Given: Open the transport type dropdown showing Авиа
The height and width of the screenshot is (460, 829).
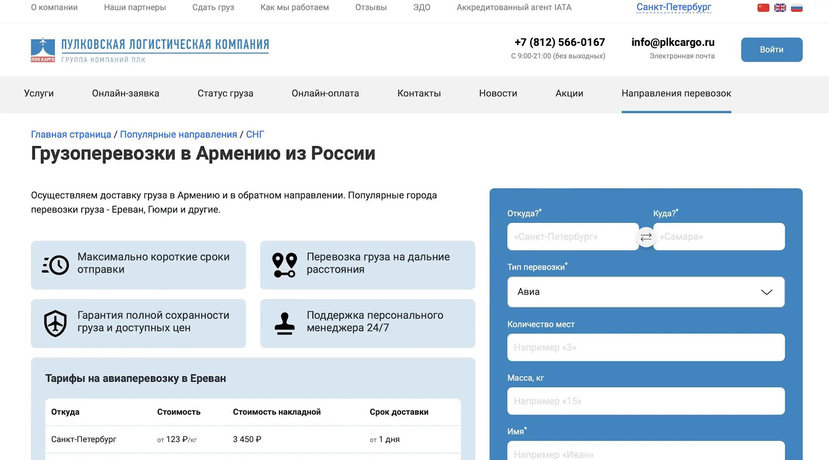Looking at the screenshot, I should pos(646,292).
